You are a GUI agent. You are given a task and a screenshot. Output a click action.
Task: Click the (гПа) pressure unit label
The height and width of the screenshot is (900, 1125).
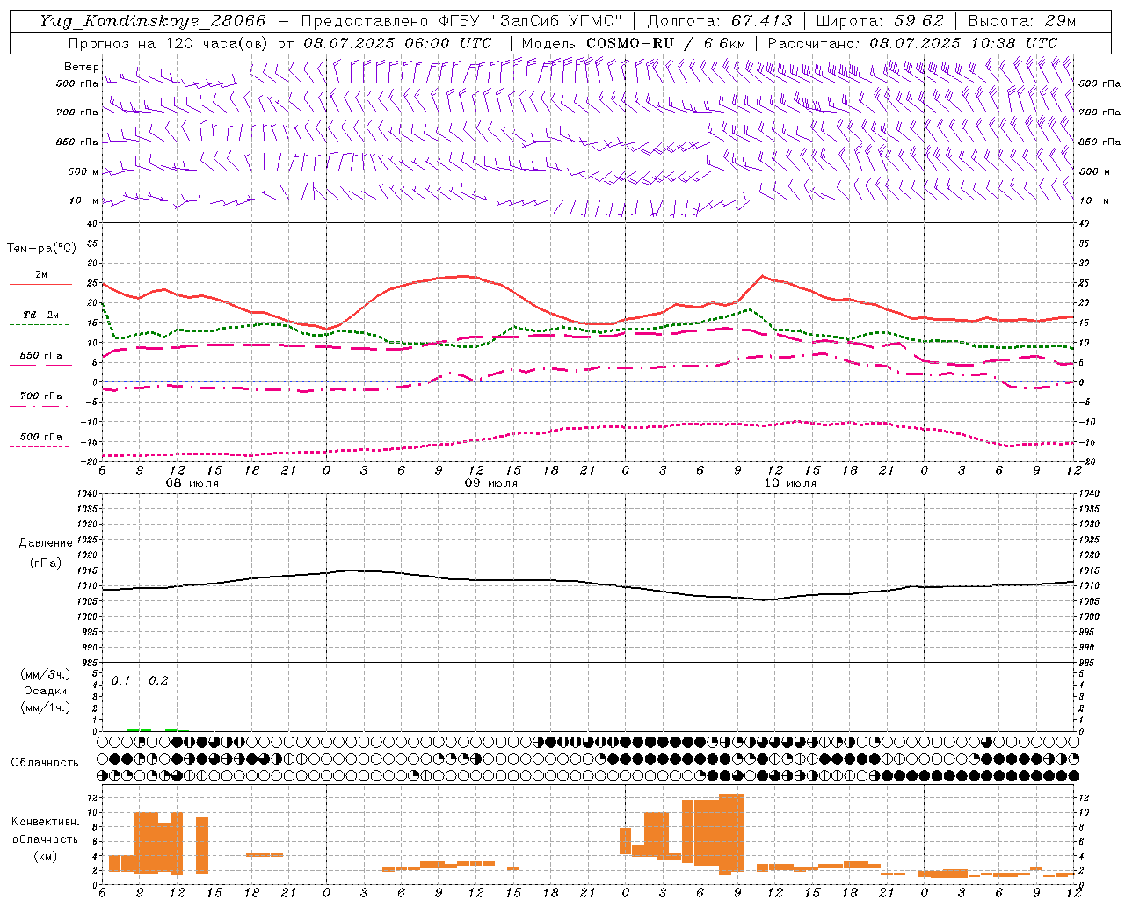tap(45, 562)
